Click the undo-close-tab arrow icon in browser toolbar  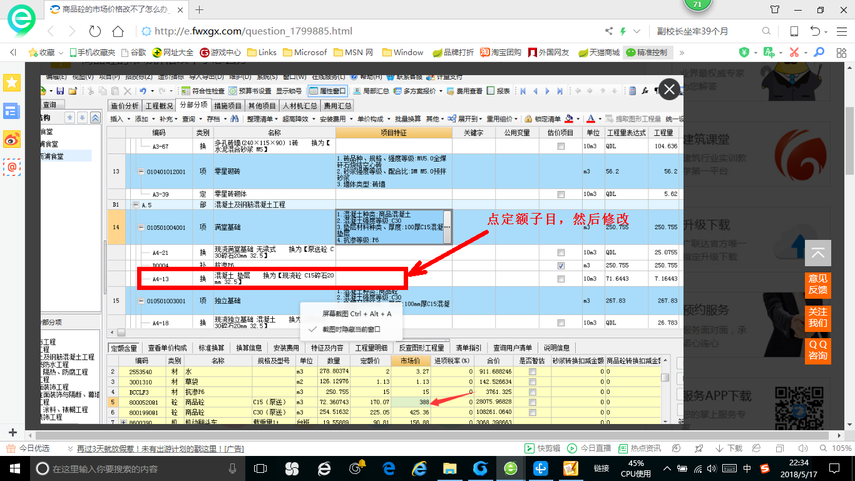tap(815, 31)
